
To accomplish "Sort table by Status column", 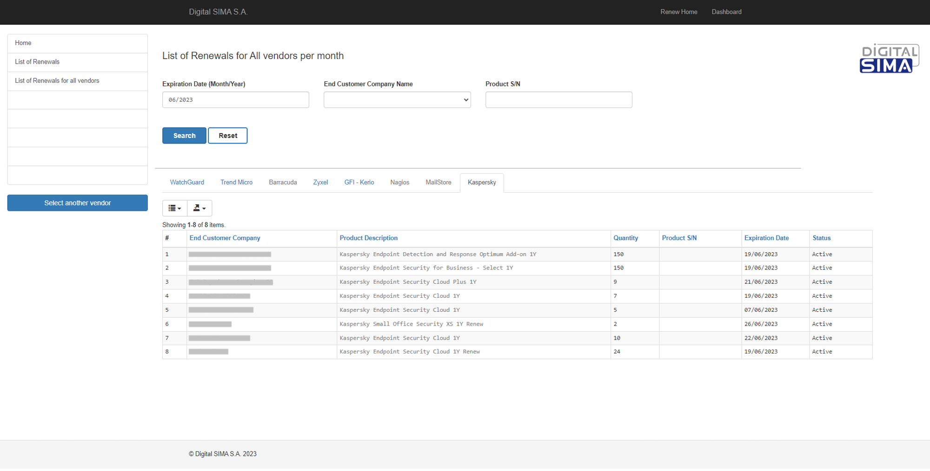I will 821,238.
